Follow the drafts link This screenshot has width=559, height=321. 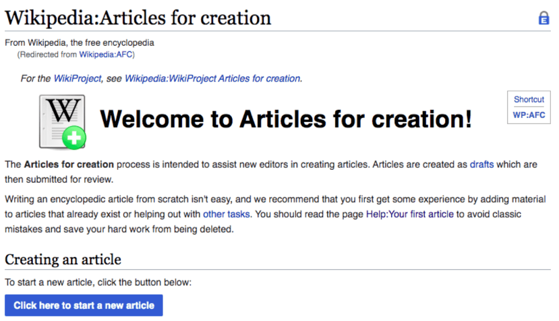(x=481, y=164)
